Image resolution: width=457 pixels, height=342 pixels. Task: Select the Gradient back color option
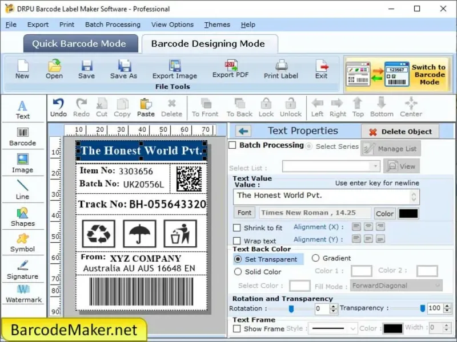pyautogui.click(x=316, y=258)
